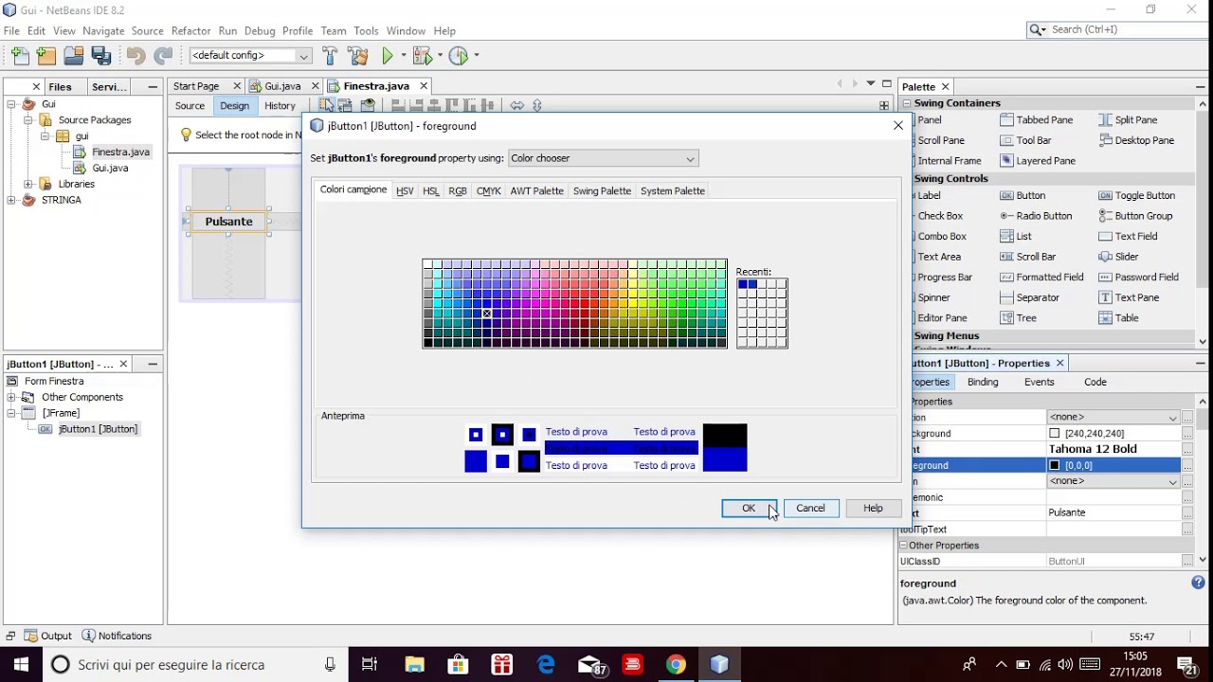Open File Explorer from the taskbar
The height and width of the screenshot is (682, 1213).
tap(414, 665)
